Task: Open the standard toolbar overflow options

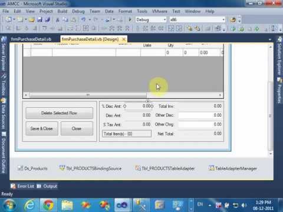Action: coord(239,19)
